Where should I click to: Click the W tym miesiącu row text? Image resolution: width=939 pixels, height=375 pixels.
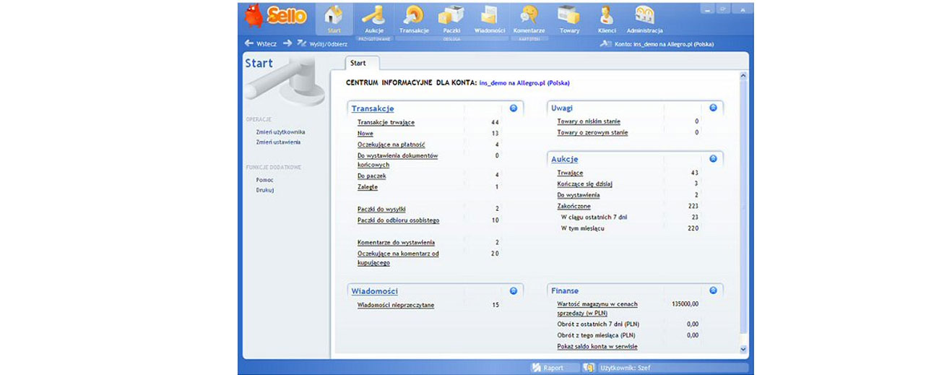click(583, 228)
